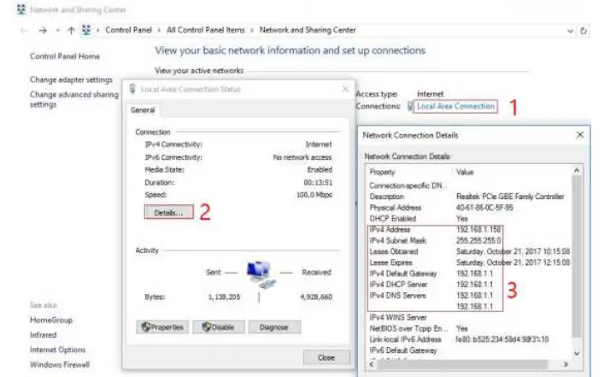Select the IPv4 DHCP Server row
Viewport: 616px width, 377px height.
469,285
